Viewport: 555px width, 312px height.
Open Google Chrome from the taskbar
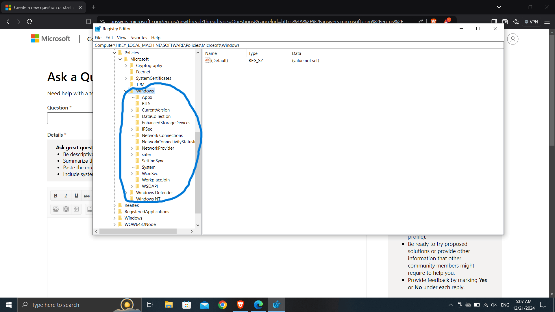coord(223,305)
